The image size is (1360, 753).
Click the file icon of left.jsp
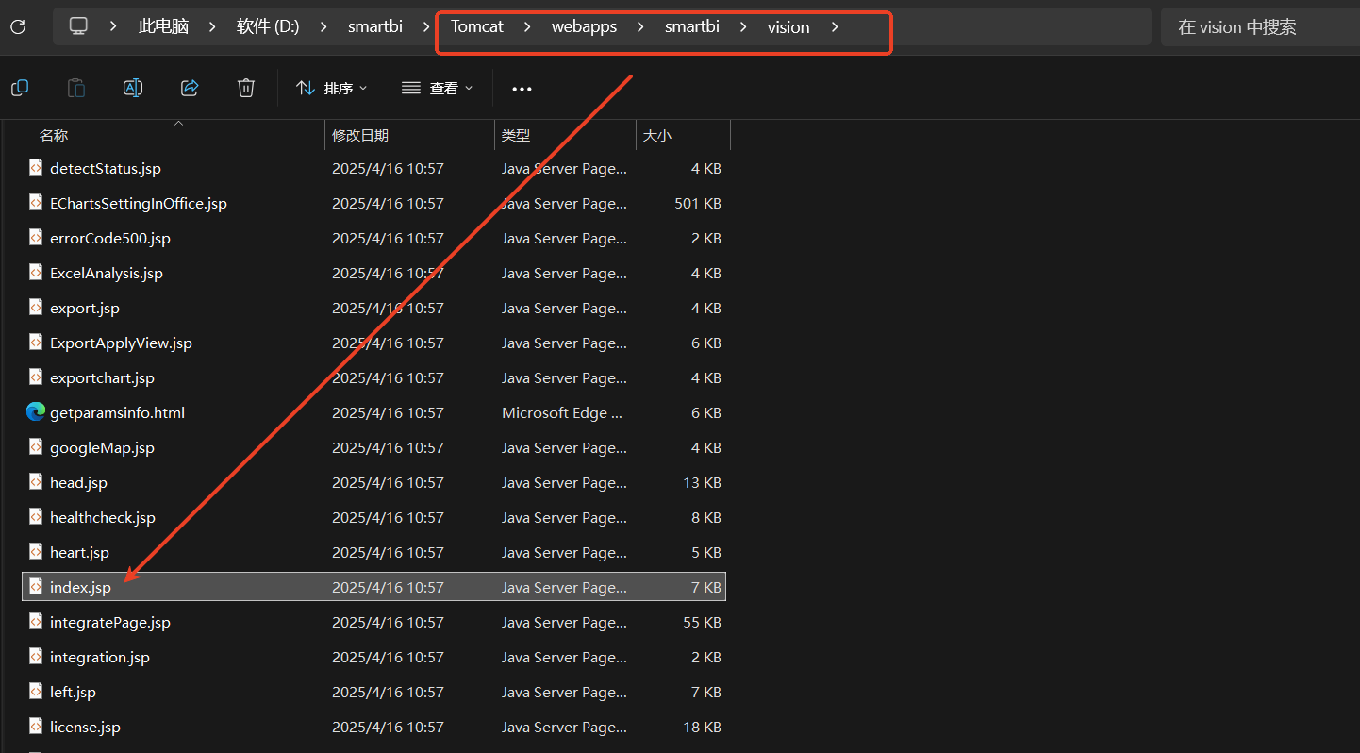36,692
